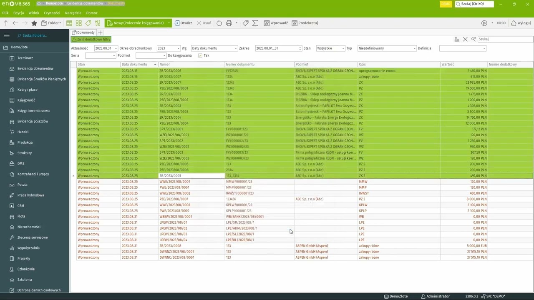Sort by the Data dokumentu column header
Image resolution: width=534 pixels, height=300 pixels.
pos(139,65)
